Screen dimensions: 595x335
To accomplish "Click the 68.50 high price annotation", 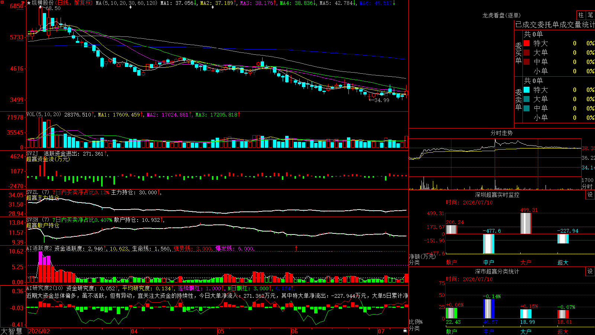I will pyautogui.click(x=53, y=8).
